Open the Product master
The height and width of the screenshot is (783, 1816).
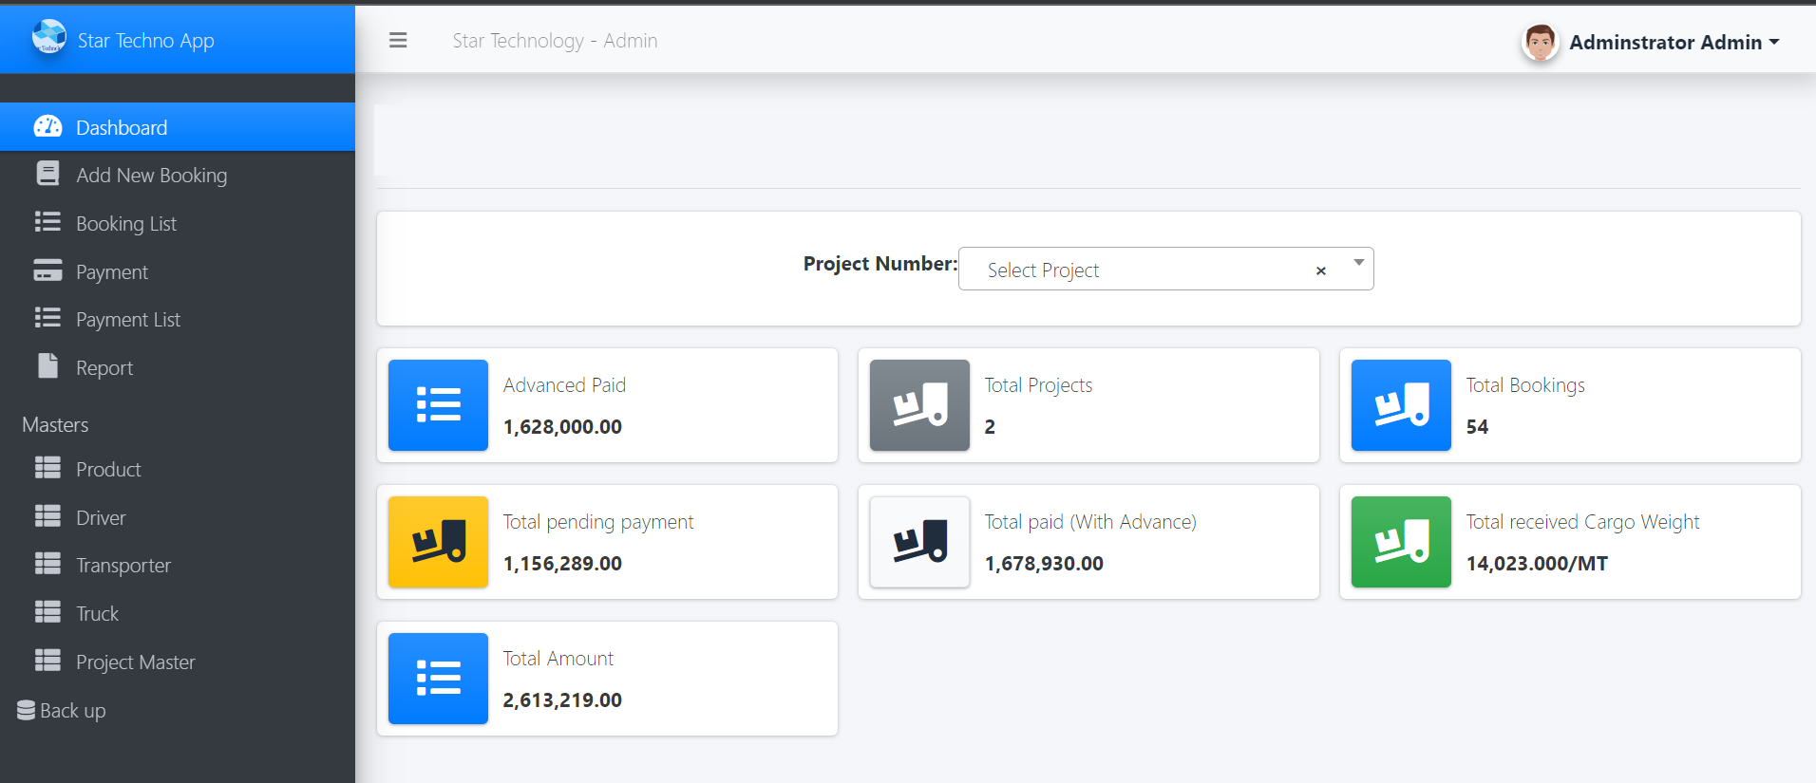pyautogui.click(x=178, y=469)
